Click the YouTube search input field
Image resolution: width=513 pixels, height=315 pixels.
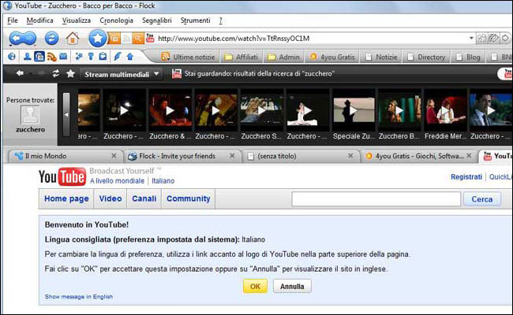(x=375, y=199)
